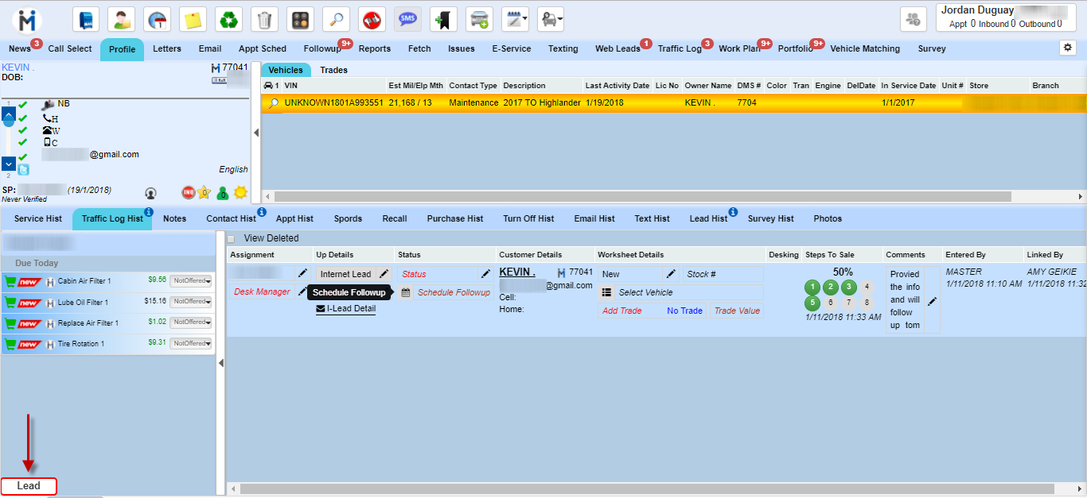Open the calculator icon in the toolbar
Viewport: 1087px width, 498px height.
[300, 20]
